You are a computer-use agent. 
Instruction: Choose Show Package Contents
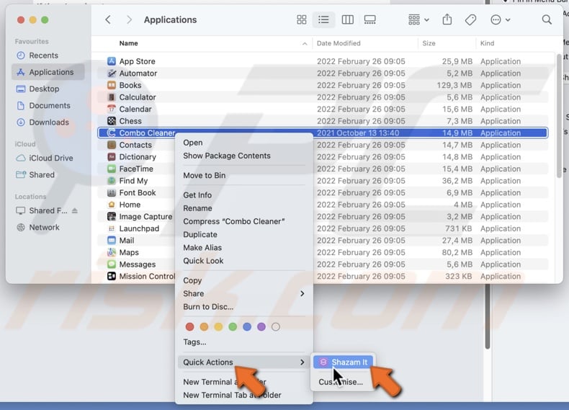point(227,156)
